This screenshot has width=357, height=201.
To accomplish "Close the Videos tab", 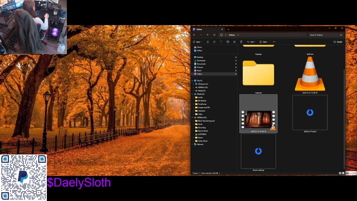I will pyautogui.click(x=222, y=29).
